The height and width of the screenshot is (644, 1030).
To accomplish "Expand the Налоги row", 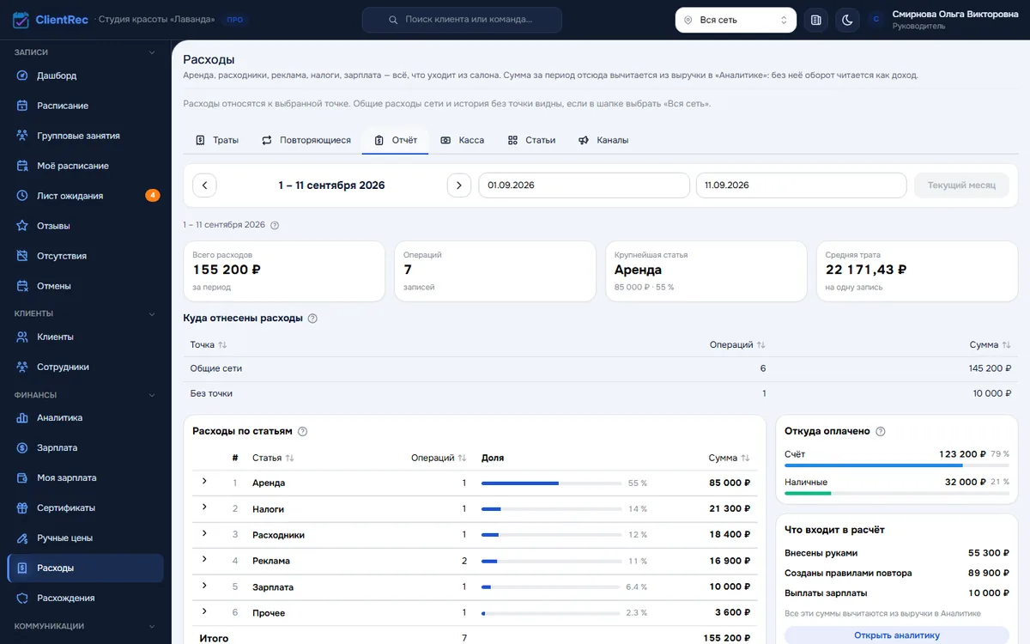I will [204, 507].
